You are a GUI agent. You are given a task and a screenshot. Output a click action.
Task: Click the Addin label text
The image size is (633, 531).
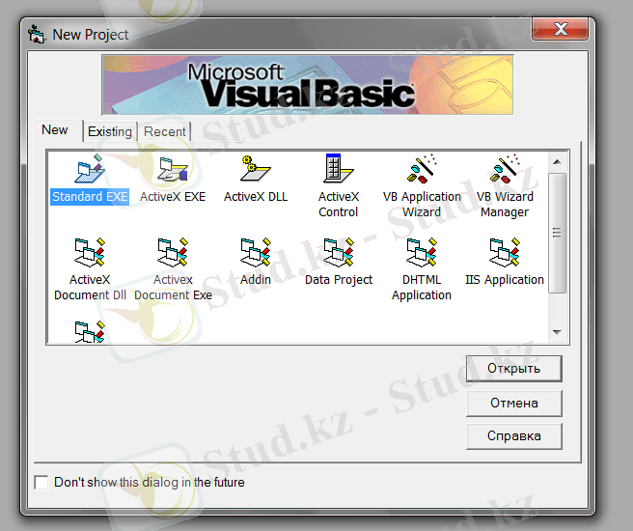tap(256, 279)
